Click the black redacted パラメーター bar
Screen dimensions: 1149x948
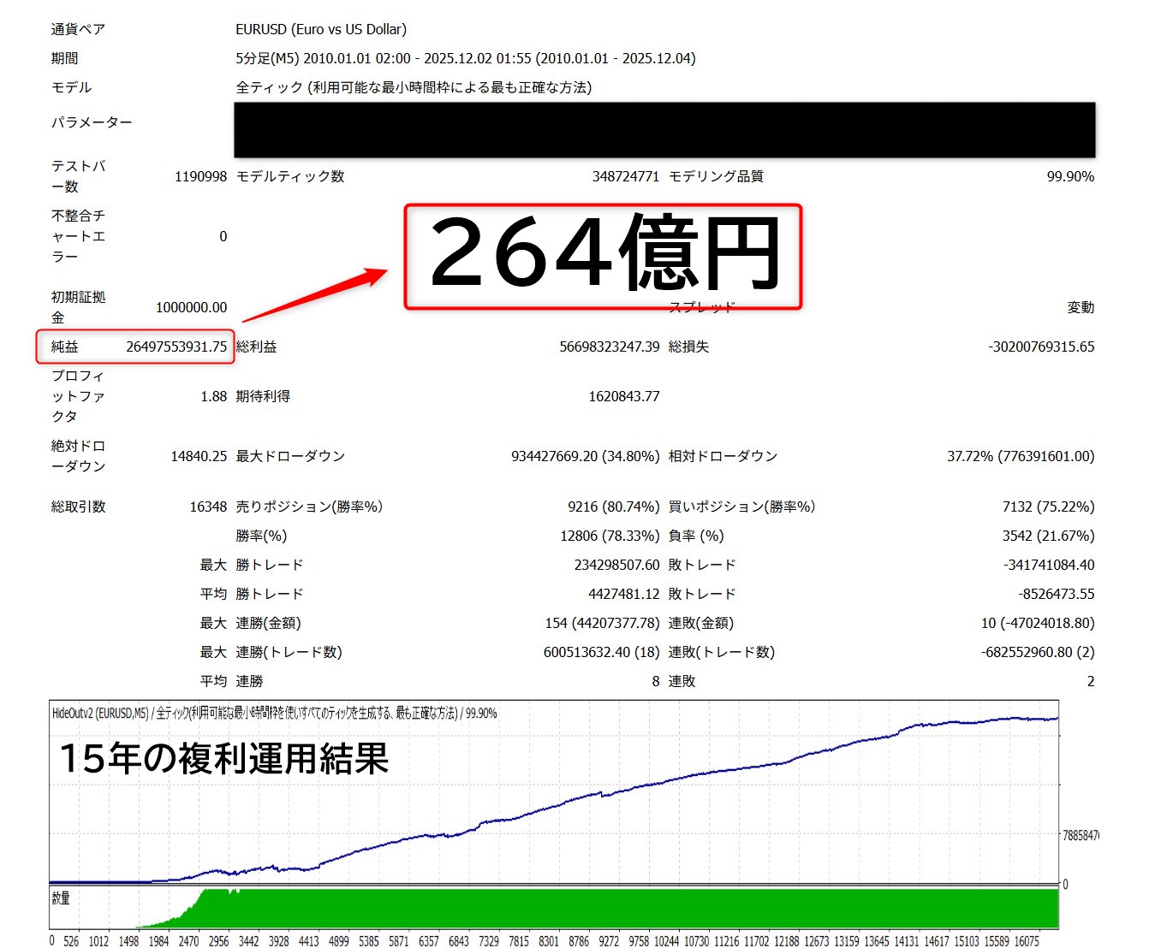664,130
